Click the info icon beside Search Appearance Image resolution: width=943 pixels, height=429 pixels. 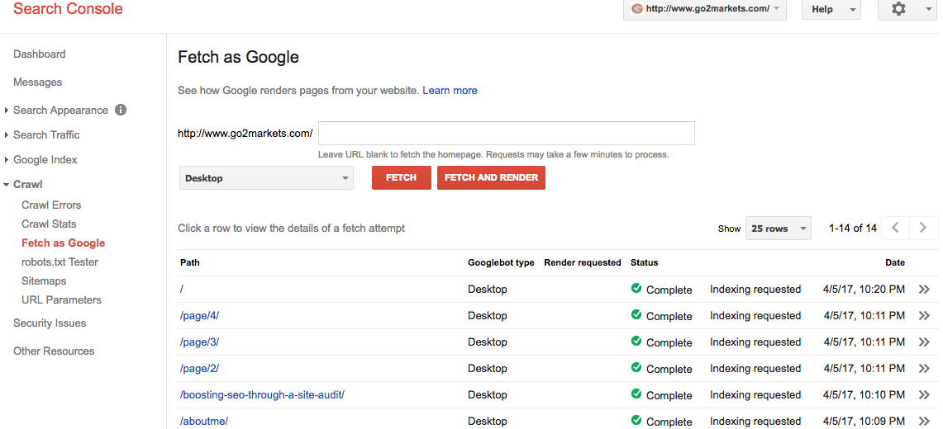[121, 110]
